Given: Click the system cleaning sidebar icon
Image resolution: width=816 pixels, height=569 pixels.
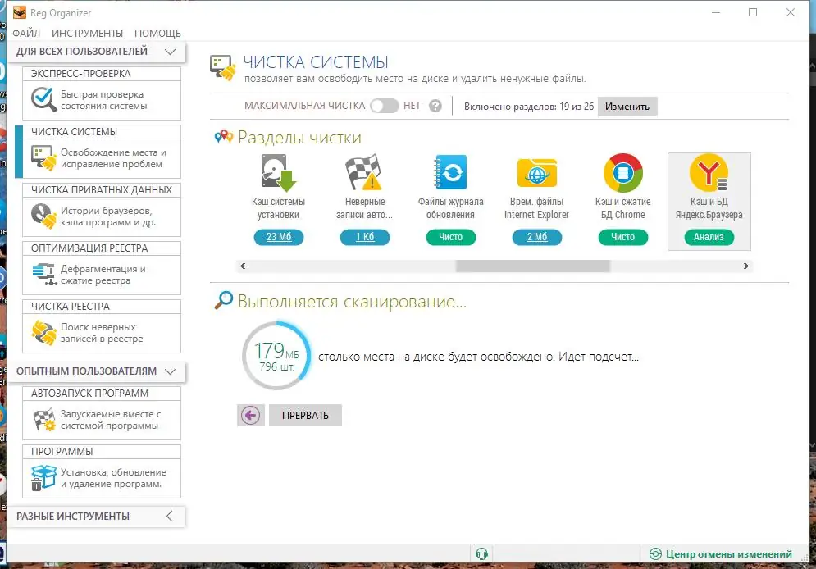Looking at the screenshot, I should [43, 157].
